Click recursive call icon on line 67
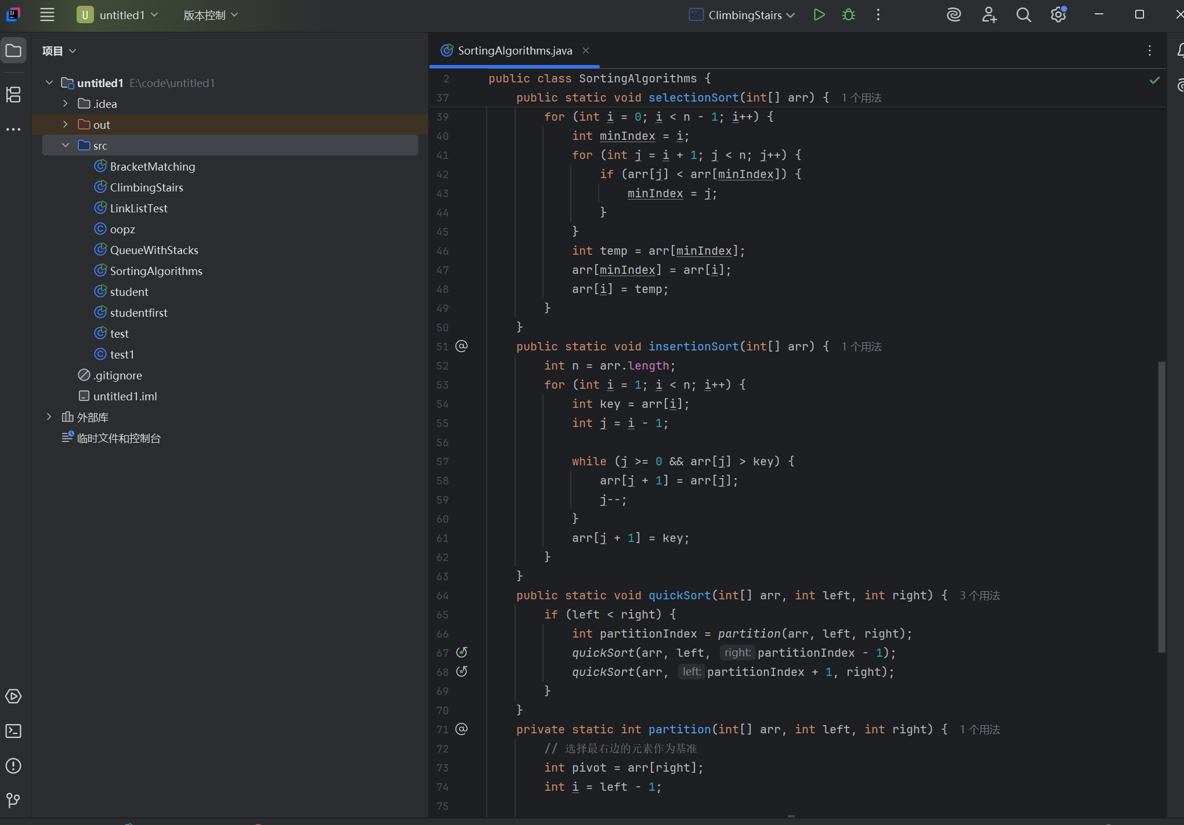 click(461, 653)
